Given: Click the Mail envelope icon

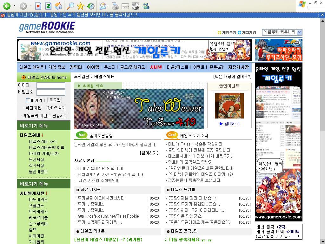Looking at the screenshot, I should pyautogui.click(x=103, y=6).
